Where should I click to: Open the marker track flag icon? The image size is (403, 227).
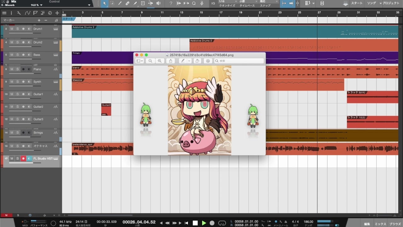click(35, 13)
